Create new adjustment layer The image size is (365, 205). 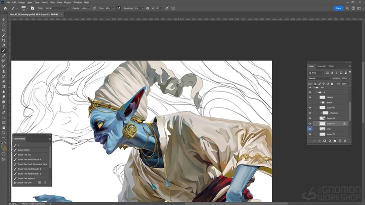330,141
